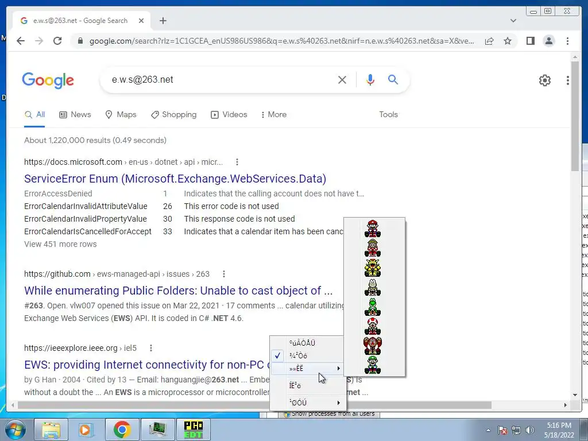Switch to the News results tab
588x441 pixels.
click(75, 114)
